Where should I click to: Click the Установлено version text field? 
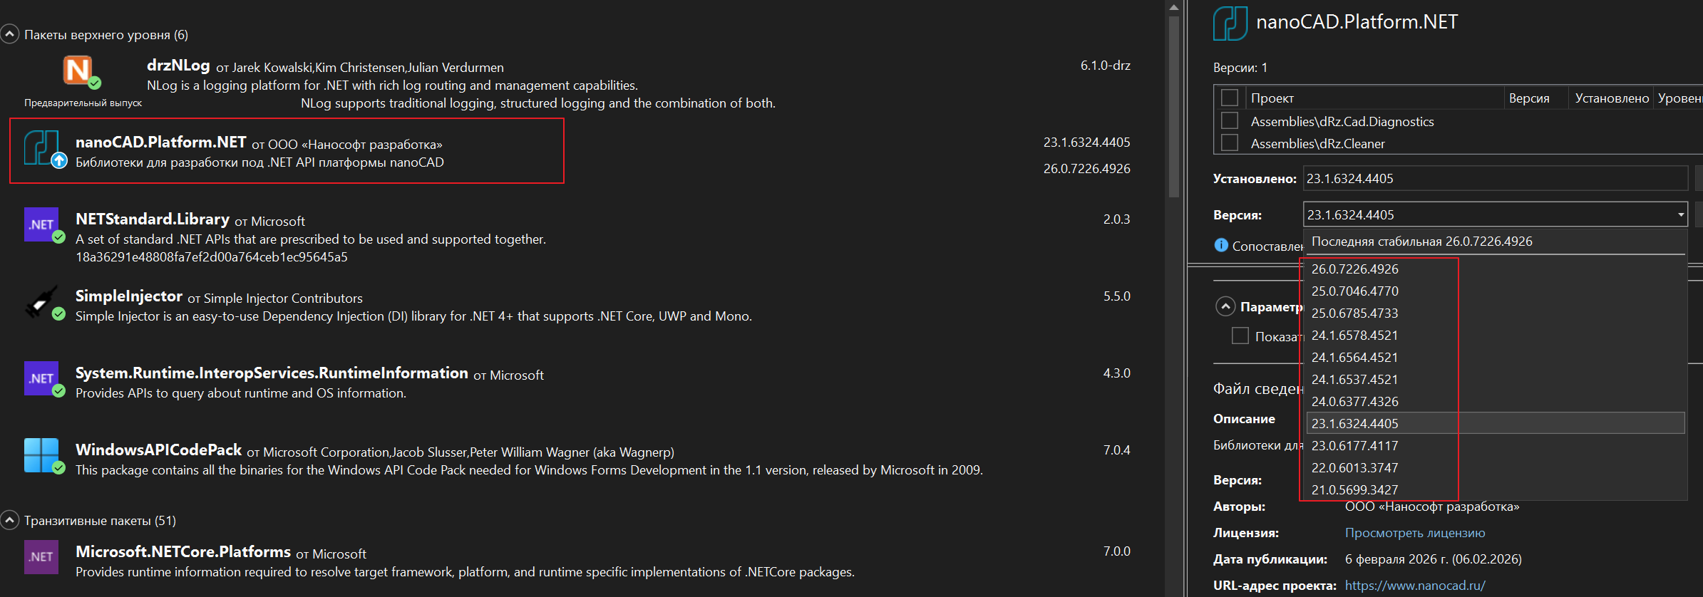point(1495,178)
